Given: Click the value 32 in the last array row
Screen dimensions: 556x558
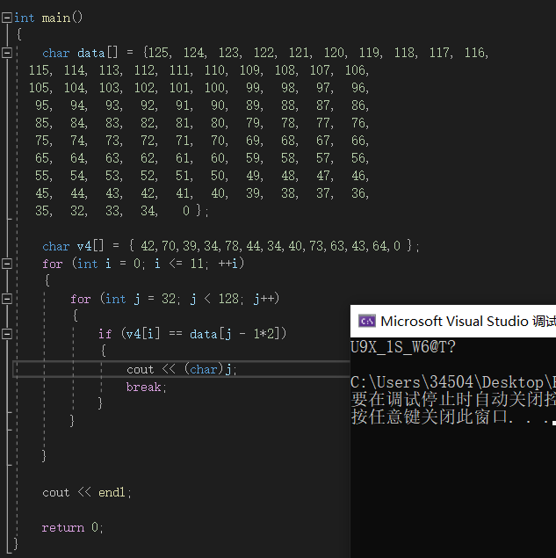Looking at the screenshot, I should tap(77, 211).
